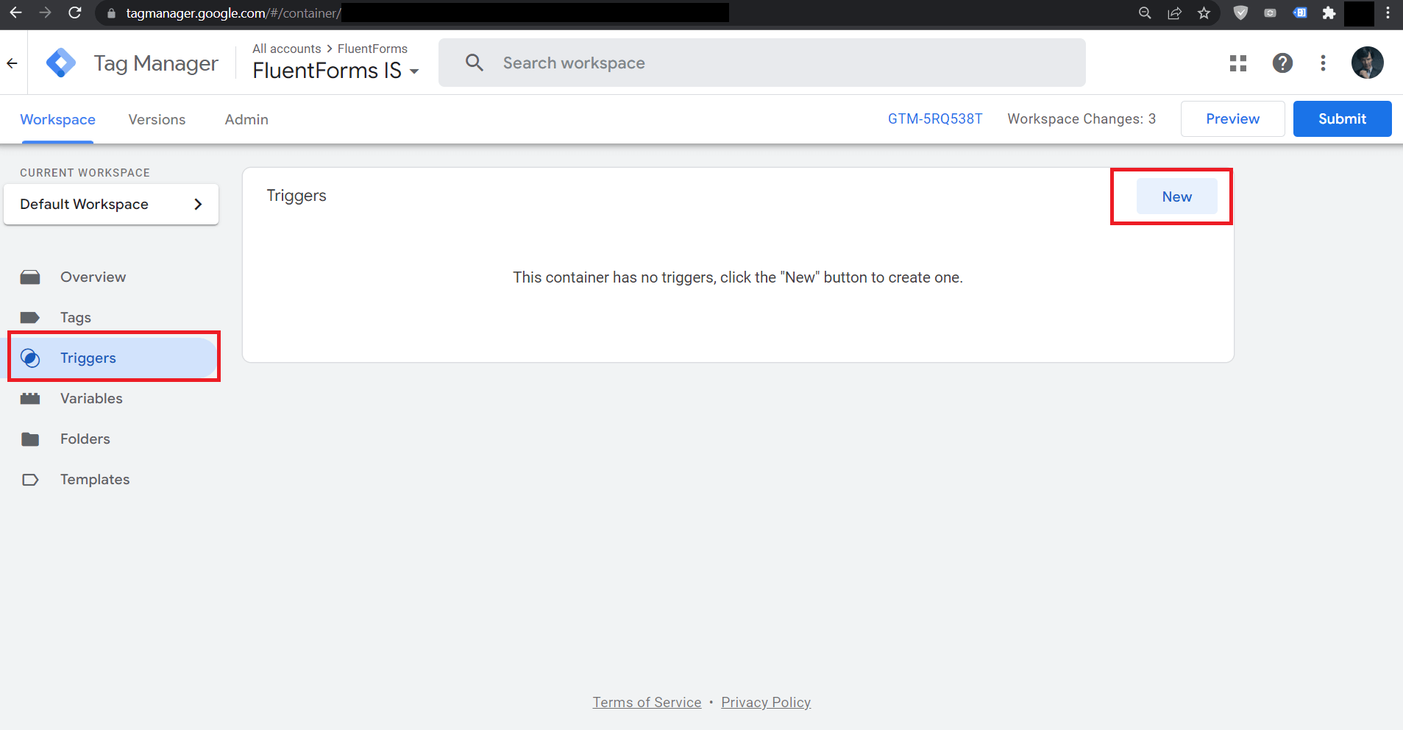Open the GTM-5RQ538T container ID link
Screen dimensions: 1403x730
pyautogui.click(x=934, y=119)
